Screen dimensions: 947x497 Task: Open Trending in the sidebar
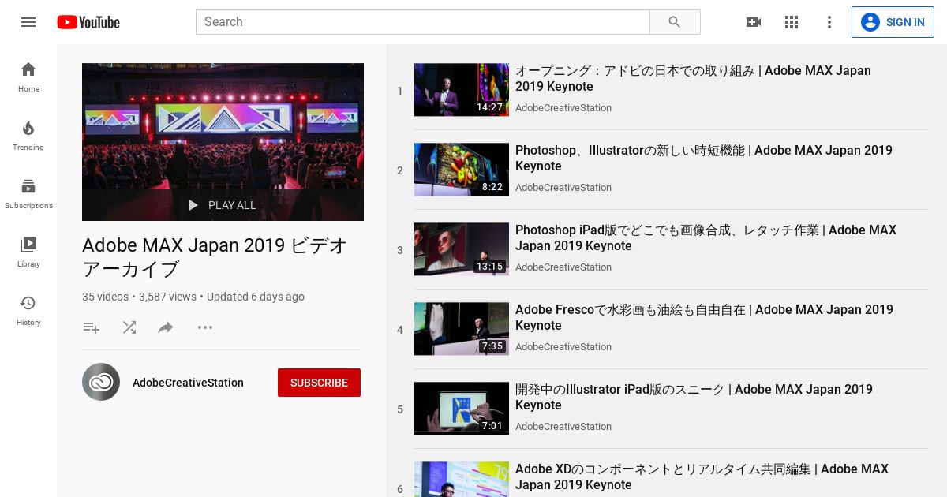[x=28, y=136]
